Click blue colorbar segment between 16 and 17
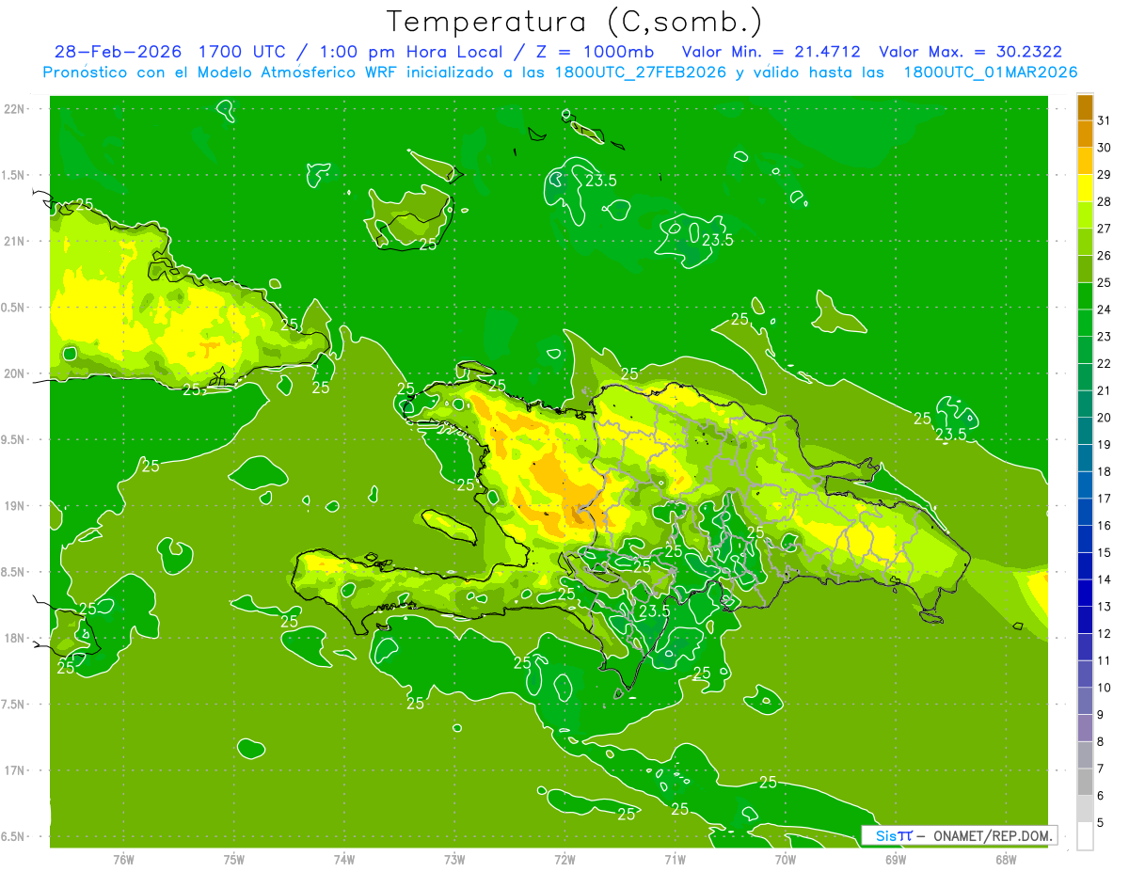1129x872 pixels. (x=1085, y=512)
